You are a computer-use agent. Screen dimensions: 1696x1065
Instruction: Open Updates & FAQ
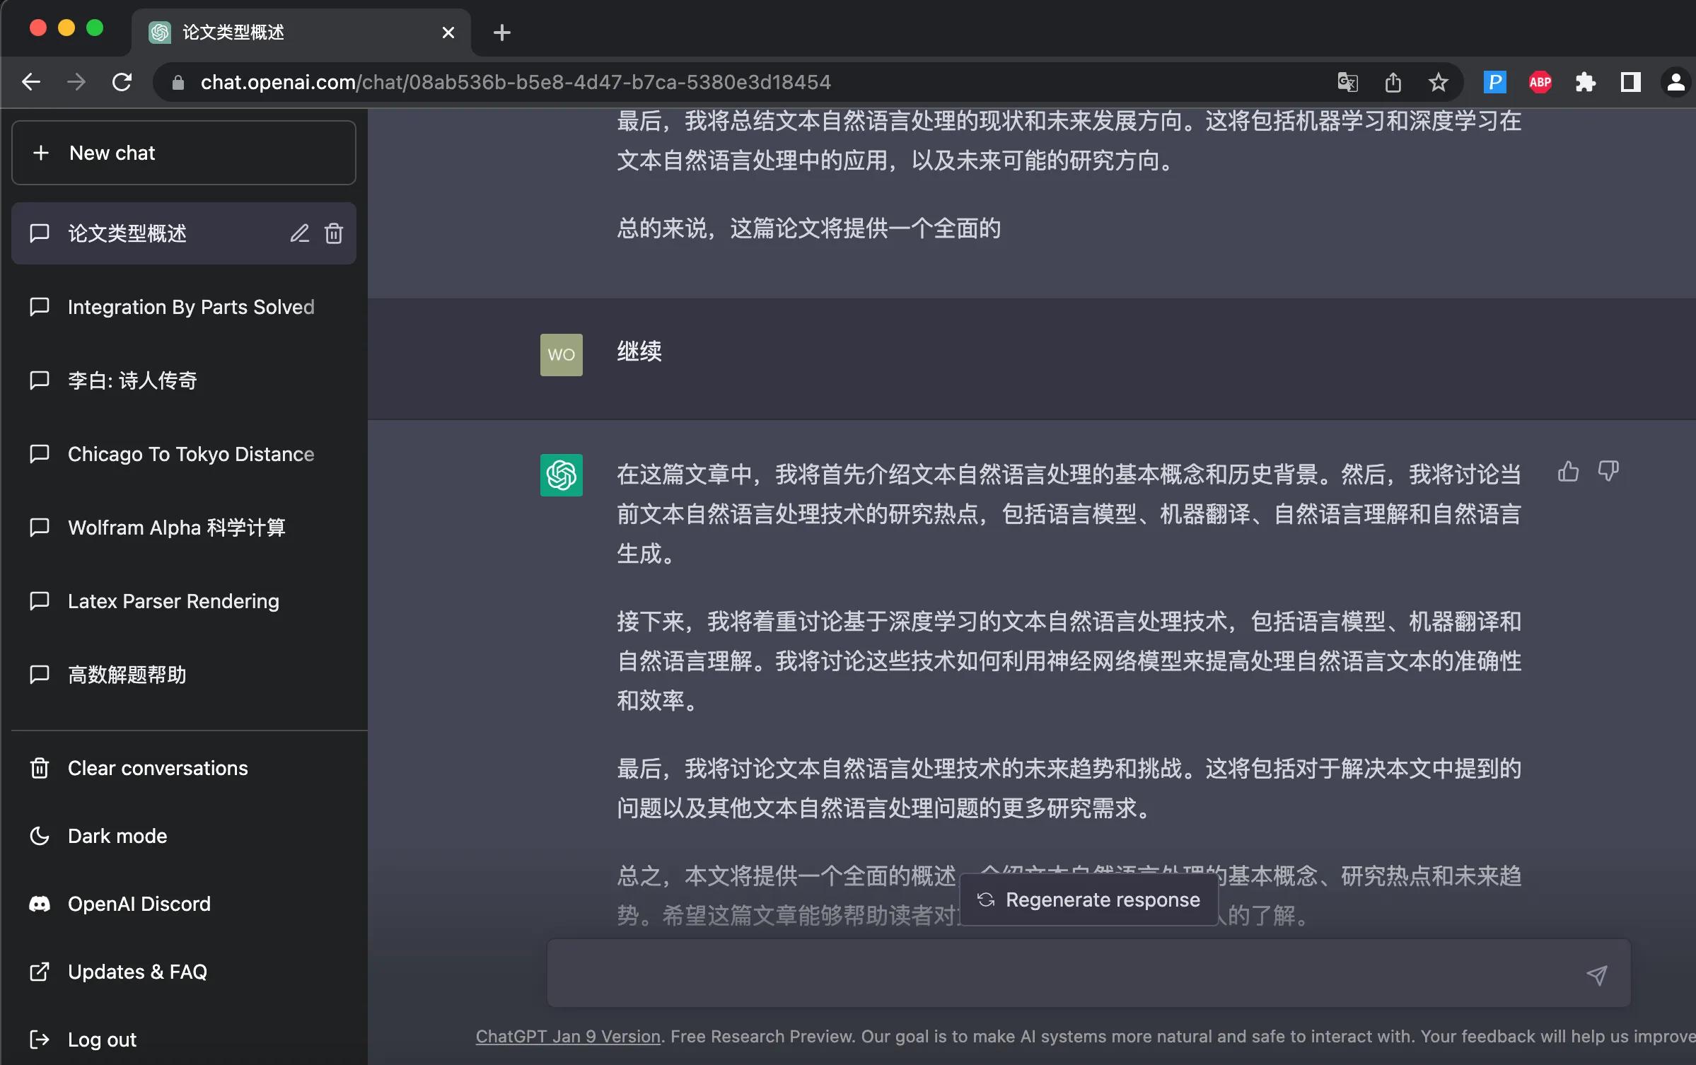click(x=137, y=971)
